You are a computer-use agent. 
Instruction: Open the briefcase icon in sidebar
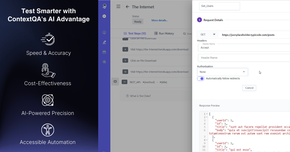tap(104, 52)
